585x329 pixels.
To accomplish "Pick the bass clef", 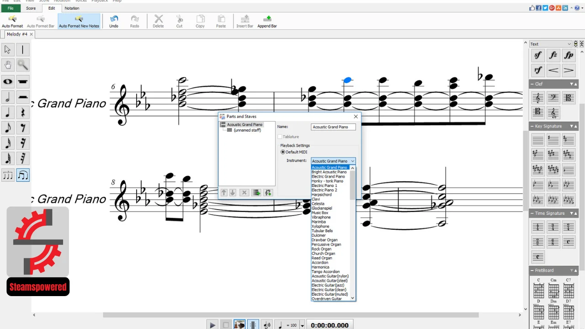I will 553,98.
